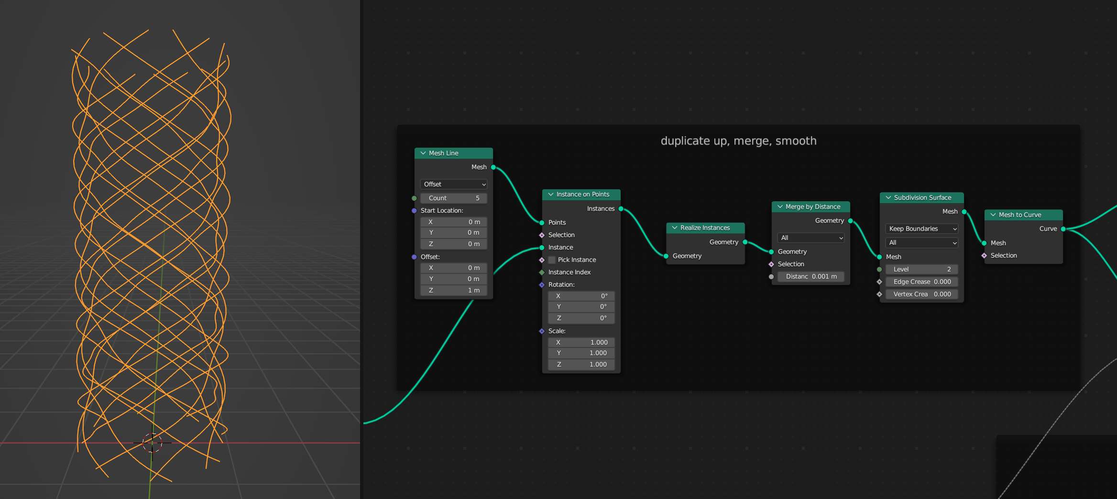Screen dimensions: 1117x499
Task: Select the Mesh Line node header title
Action: [444, 153]
